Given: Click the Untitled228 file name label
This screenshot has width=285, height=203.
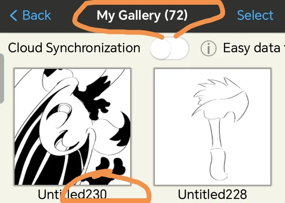Looking at the screenshot, I should (213, 194).
